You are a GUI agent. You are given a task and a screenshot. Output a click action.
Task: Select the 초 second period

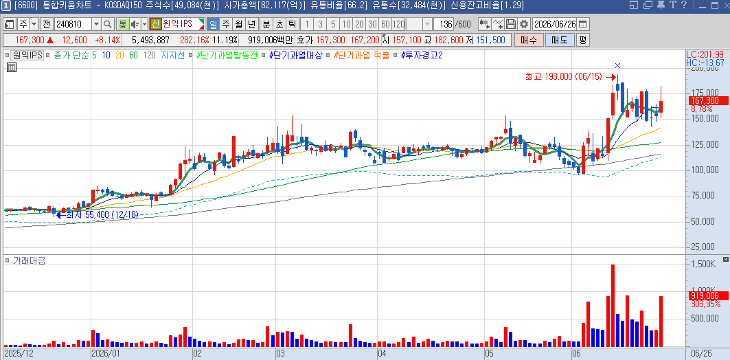pos(280,24)
